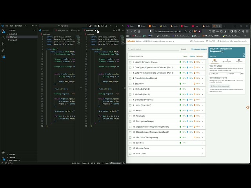This screenshot has height=188, width=251.
Task: Click the zyBooks orange help chat icon
Action: (x=248, y=108)
